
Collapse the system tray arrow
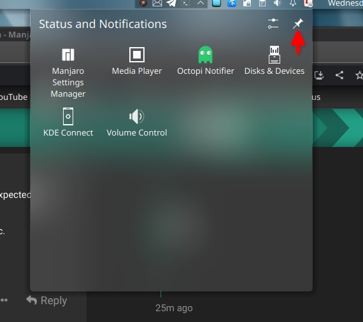(x=201, y=3)
